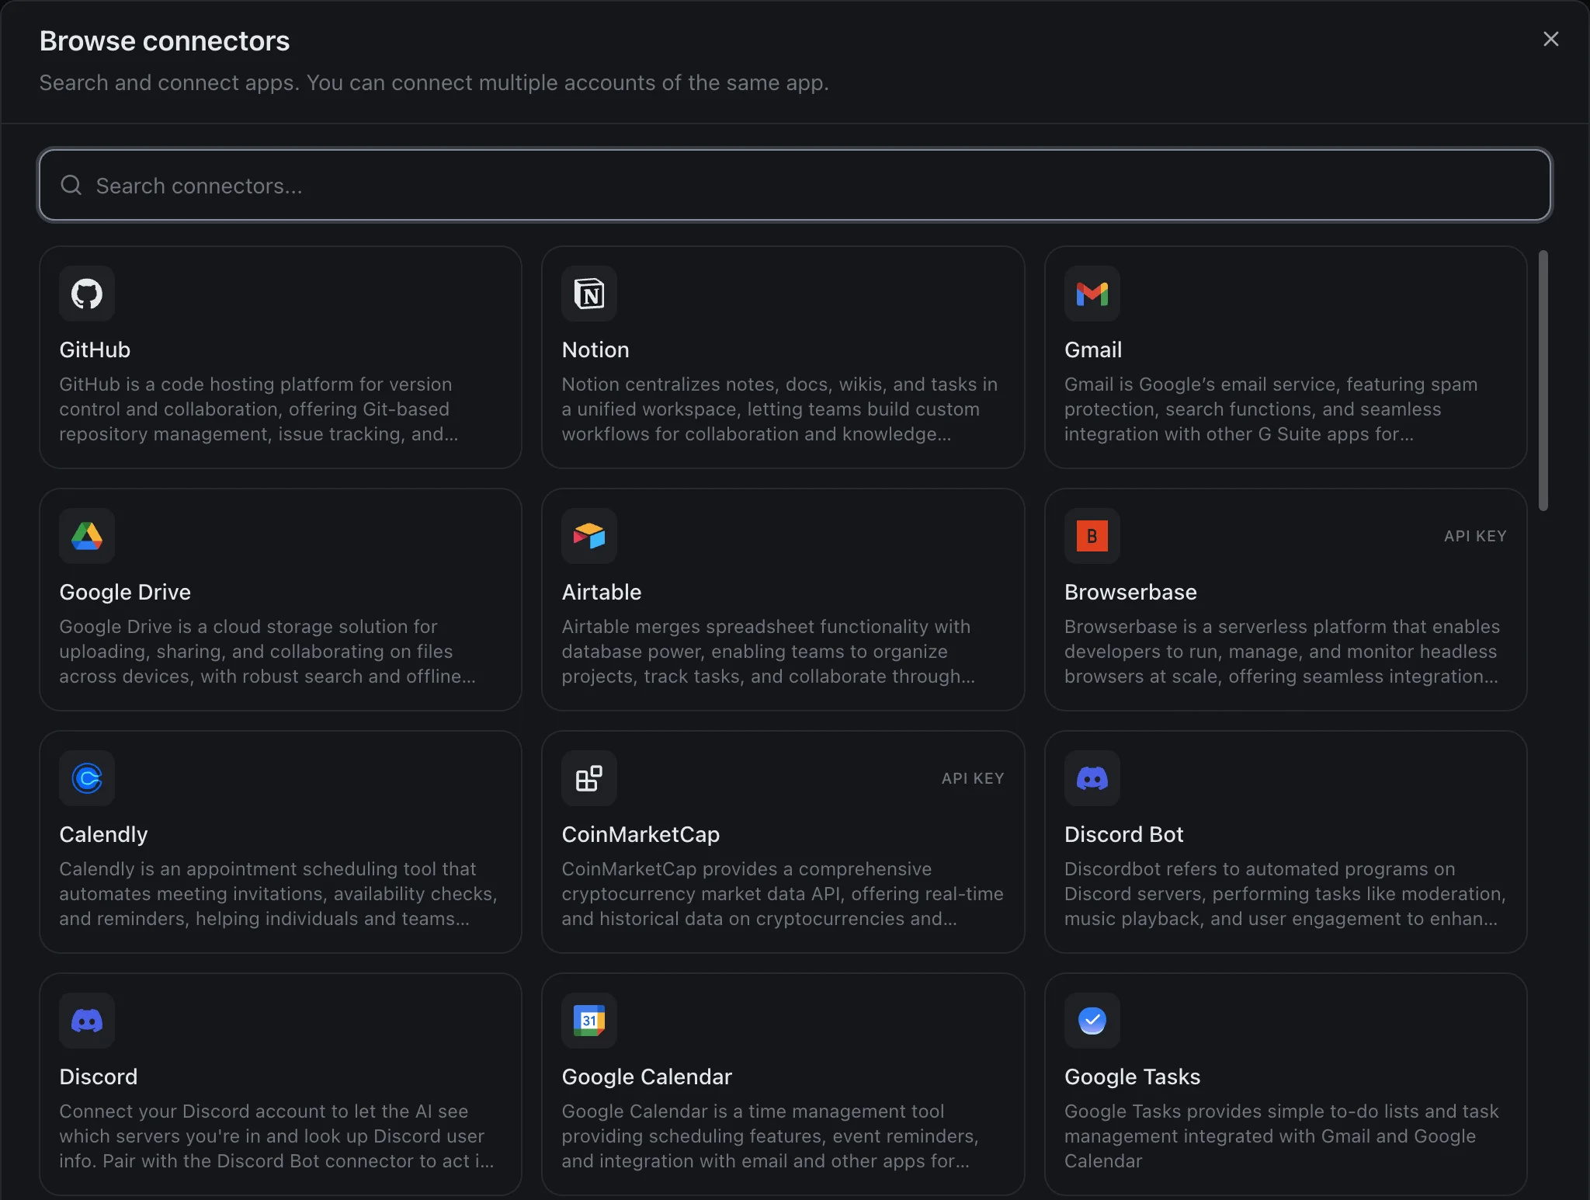Click the Google Tasks description text
The height and width of the screenshot is (1200, 1590).
[1282, 1136]
